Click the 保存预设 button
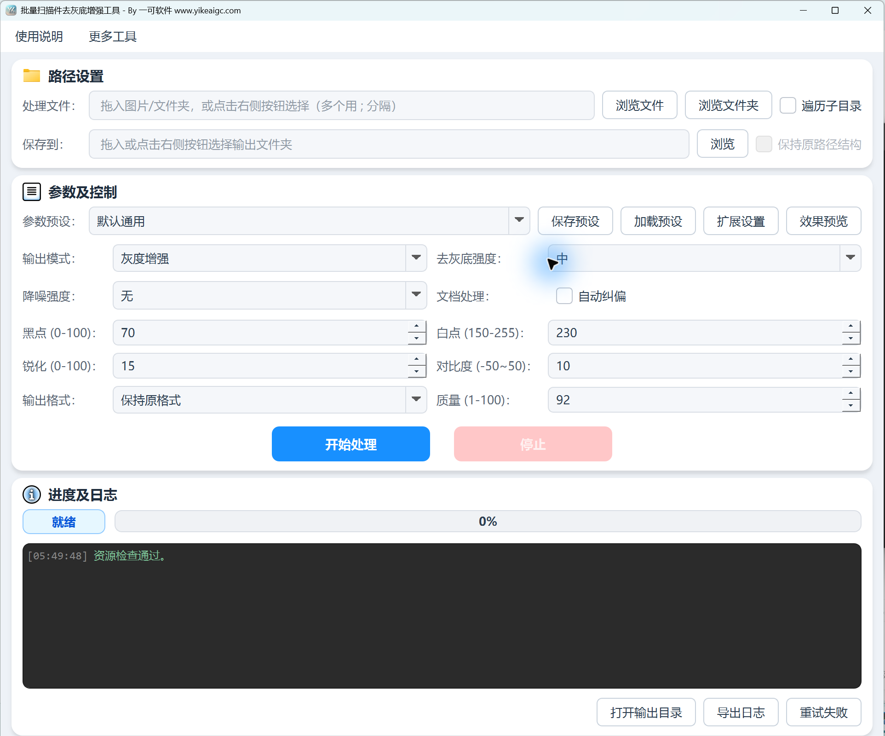This screenshot has width=885, height=736. [x=575, y=221]
